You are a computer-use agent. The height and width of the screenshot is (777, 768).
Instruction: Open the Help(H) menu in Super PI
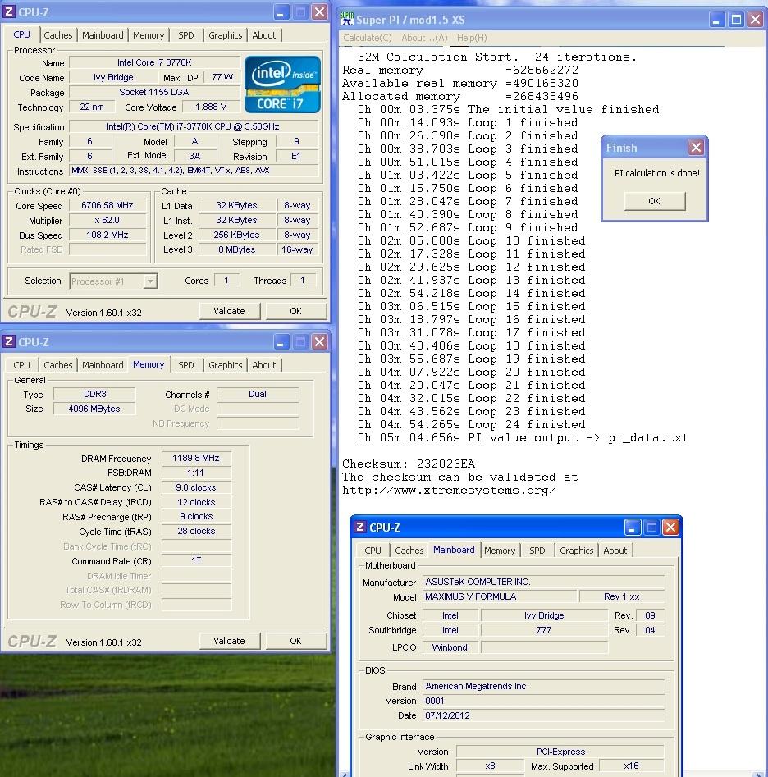(472, 38)
